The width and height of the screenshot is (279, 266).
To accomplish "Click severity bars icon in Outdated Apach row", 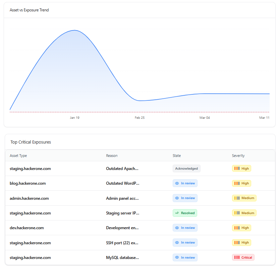I will 237,168.
